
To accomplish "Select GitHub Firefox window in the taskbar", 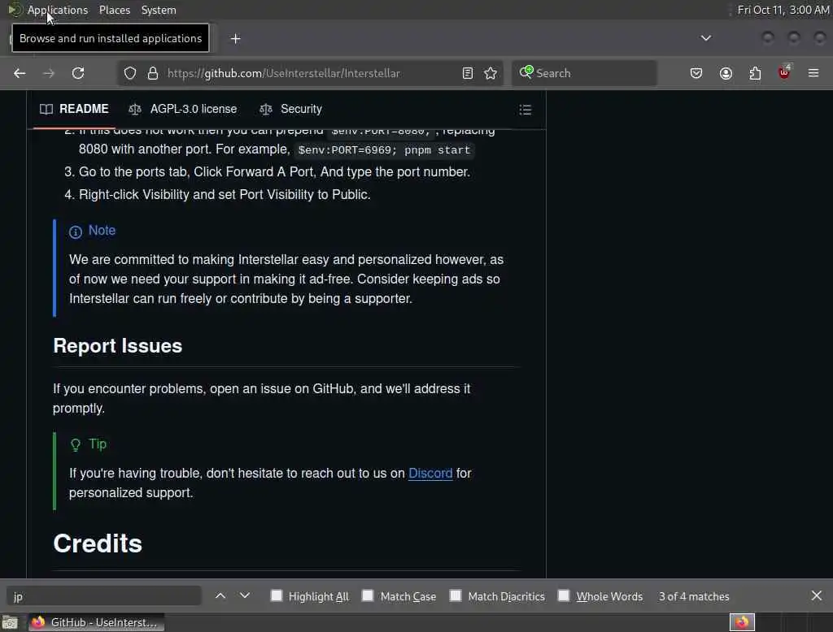I will tap(95, 622).
